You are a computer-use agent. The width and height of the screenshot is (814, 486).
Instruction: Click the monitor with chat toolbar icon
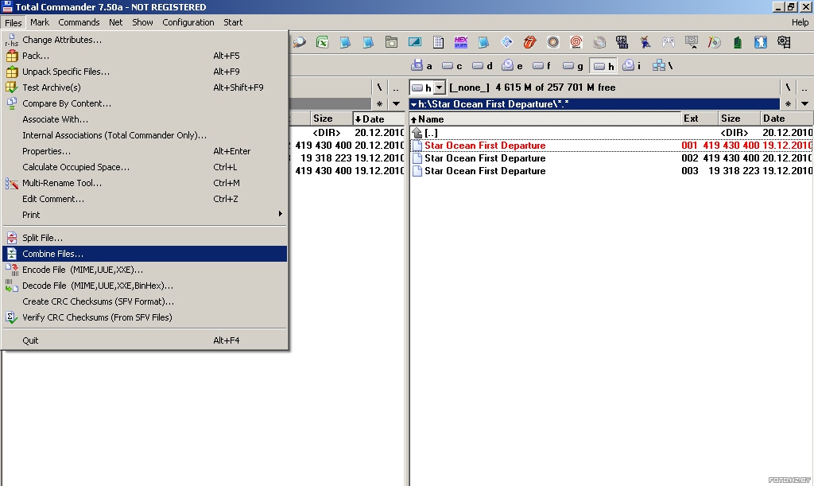point(692,42)
